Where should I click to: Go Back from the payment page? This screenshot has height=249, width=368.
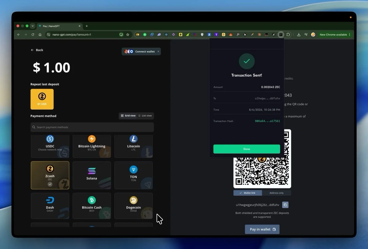pos(37,50)
